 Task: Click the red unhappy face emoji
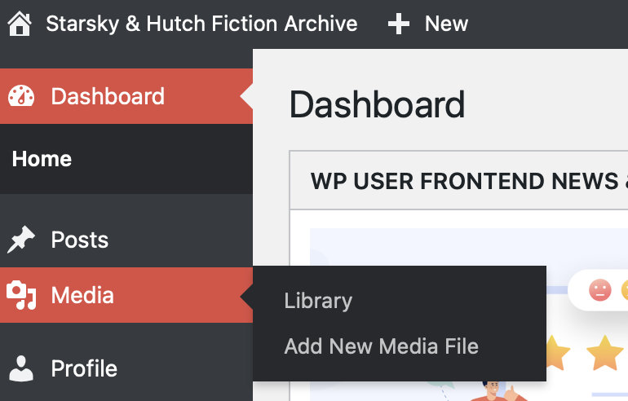[x=600, y=290]
